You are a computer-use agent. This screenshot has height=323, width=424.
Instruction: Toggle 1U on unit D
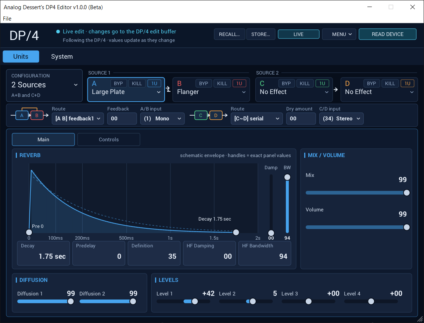pyautogui.click(x=407, y=83)
